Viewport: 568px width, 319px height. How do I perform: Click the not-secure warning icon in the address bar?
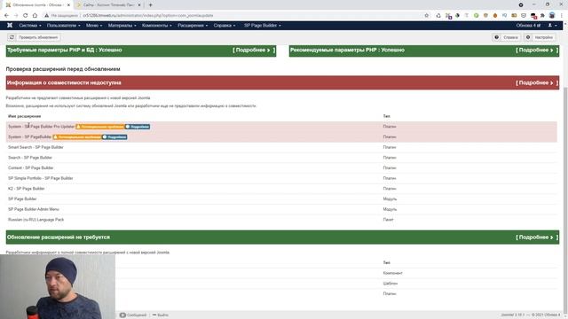[46, 16]
